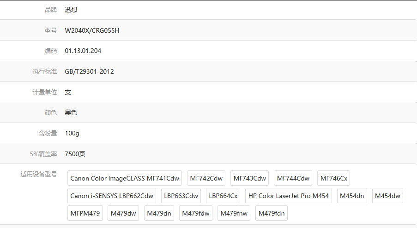Choose the MFPM479 device tag
417x228 pixels.
[85, 213]
